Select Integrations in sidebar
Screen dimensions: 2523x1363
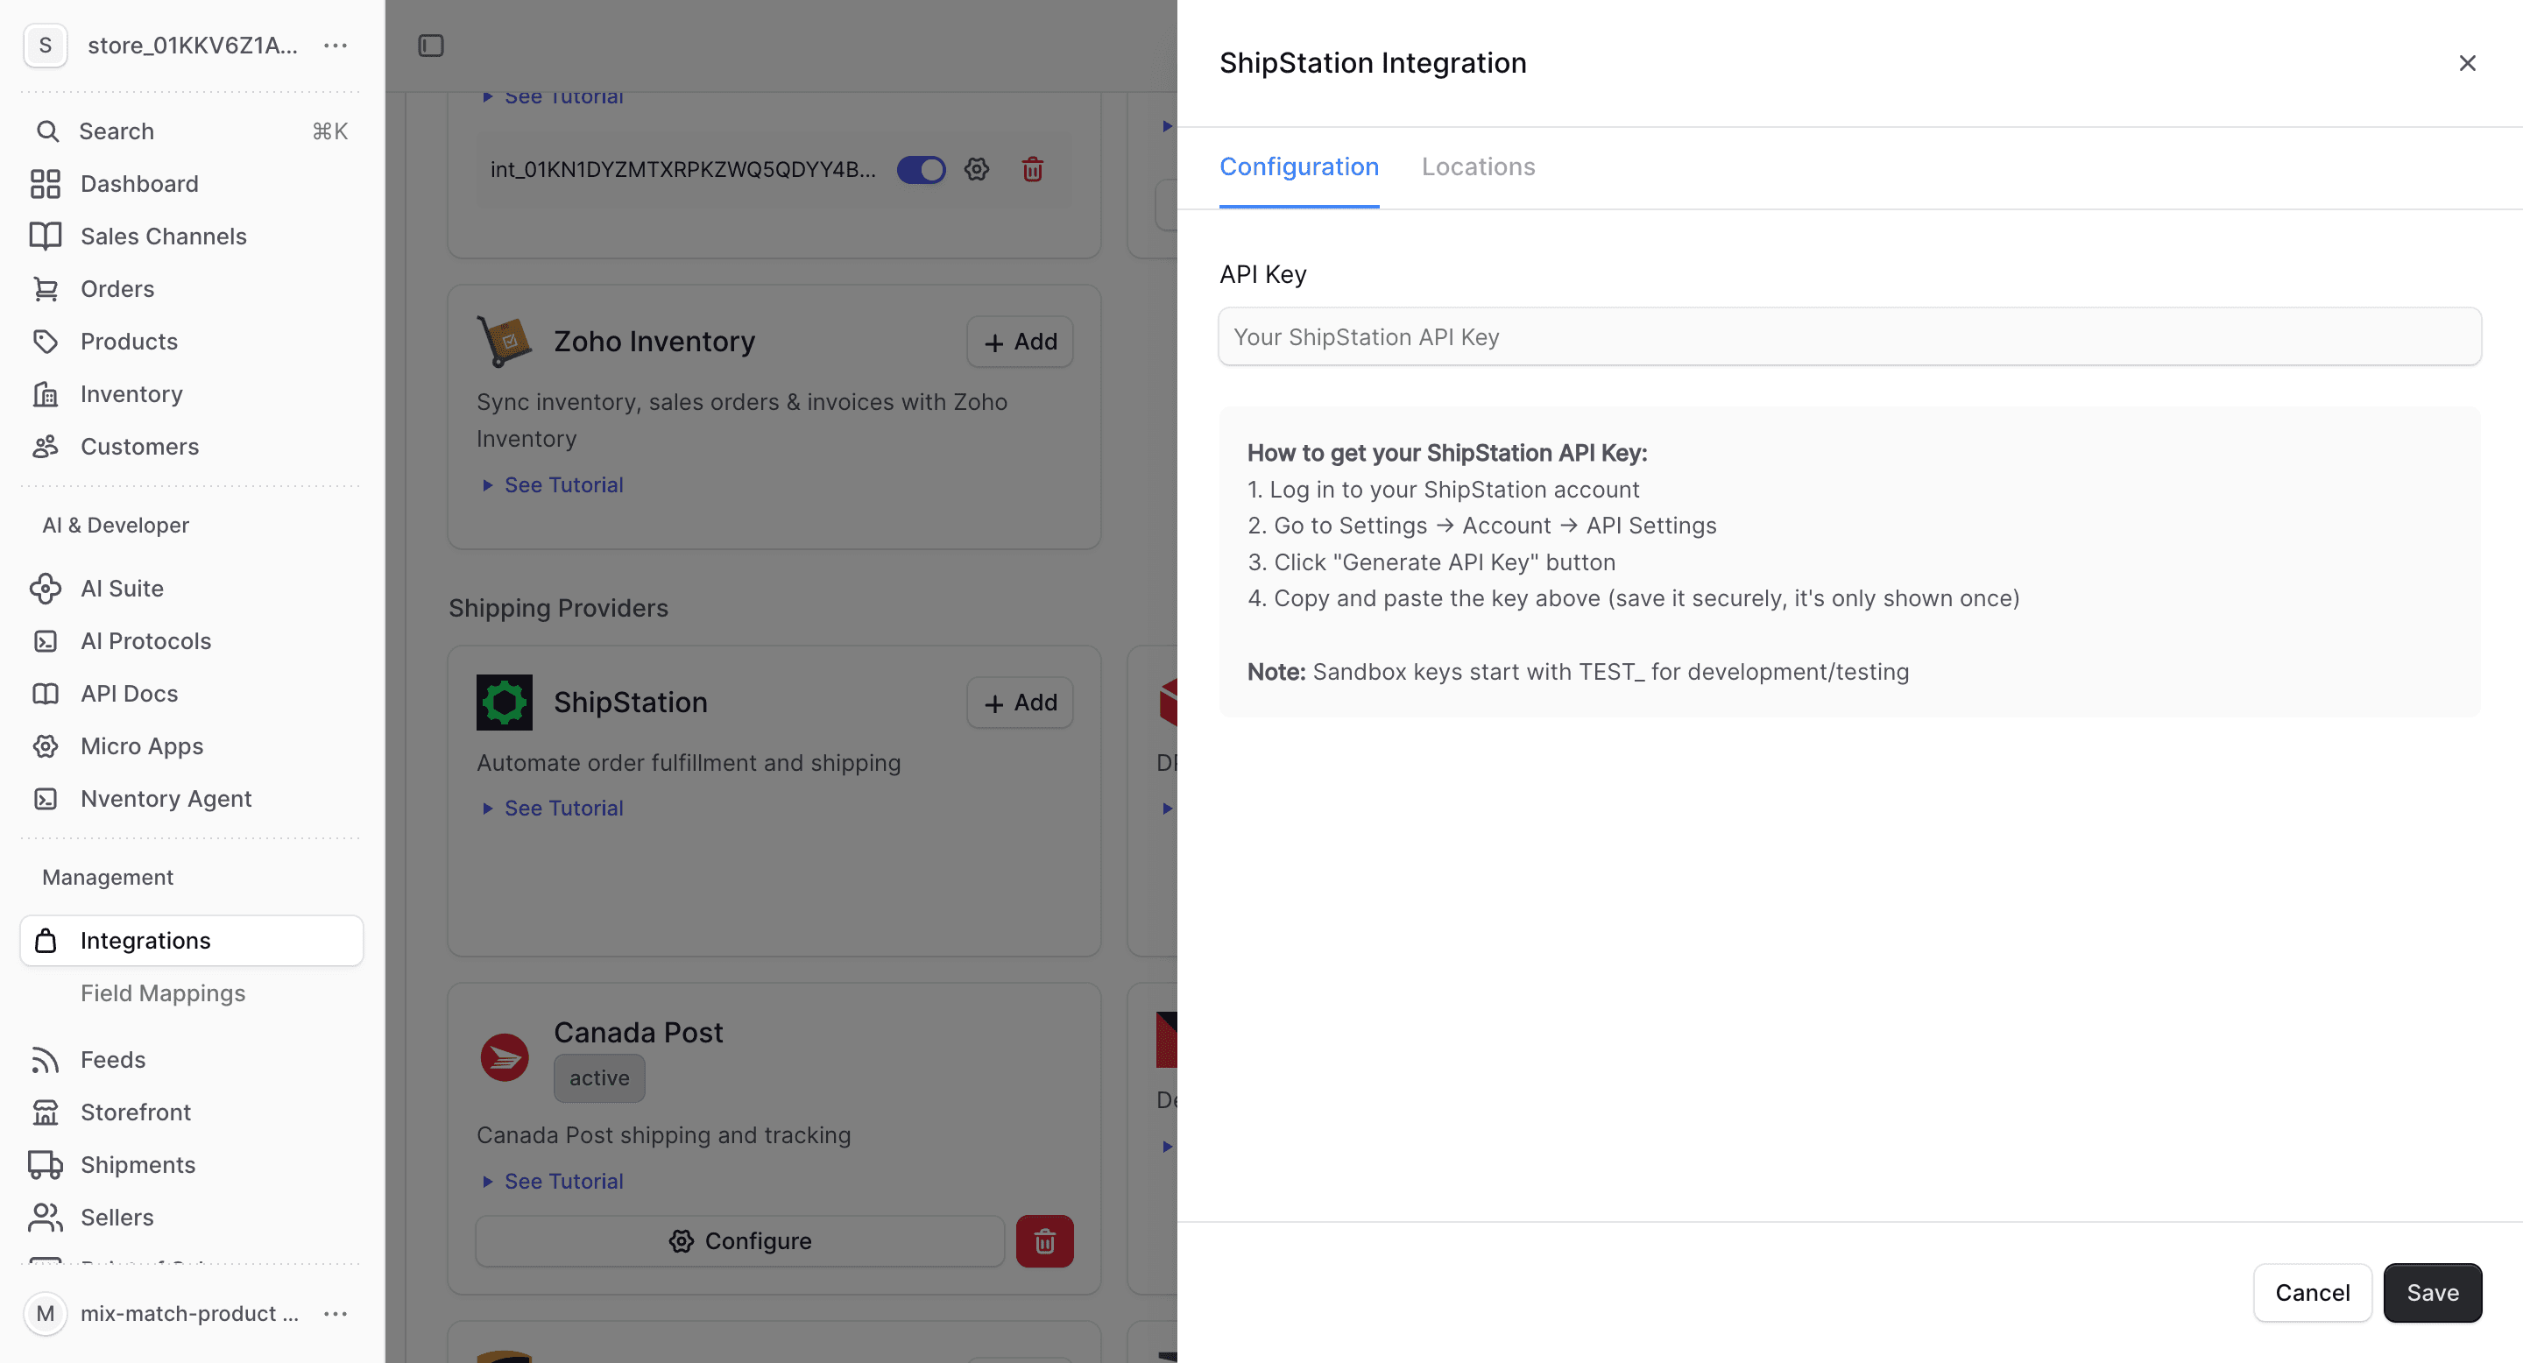(x=192, y=940)
